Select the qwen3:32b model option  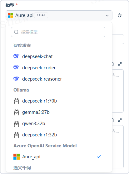(x=59, y=124)
